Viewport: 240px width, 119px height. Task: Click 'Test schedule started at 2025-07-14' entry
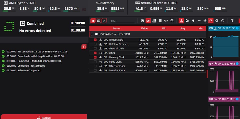pyautogui.click(x=42, y=51)
